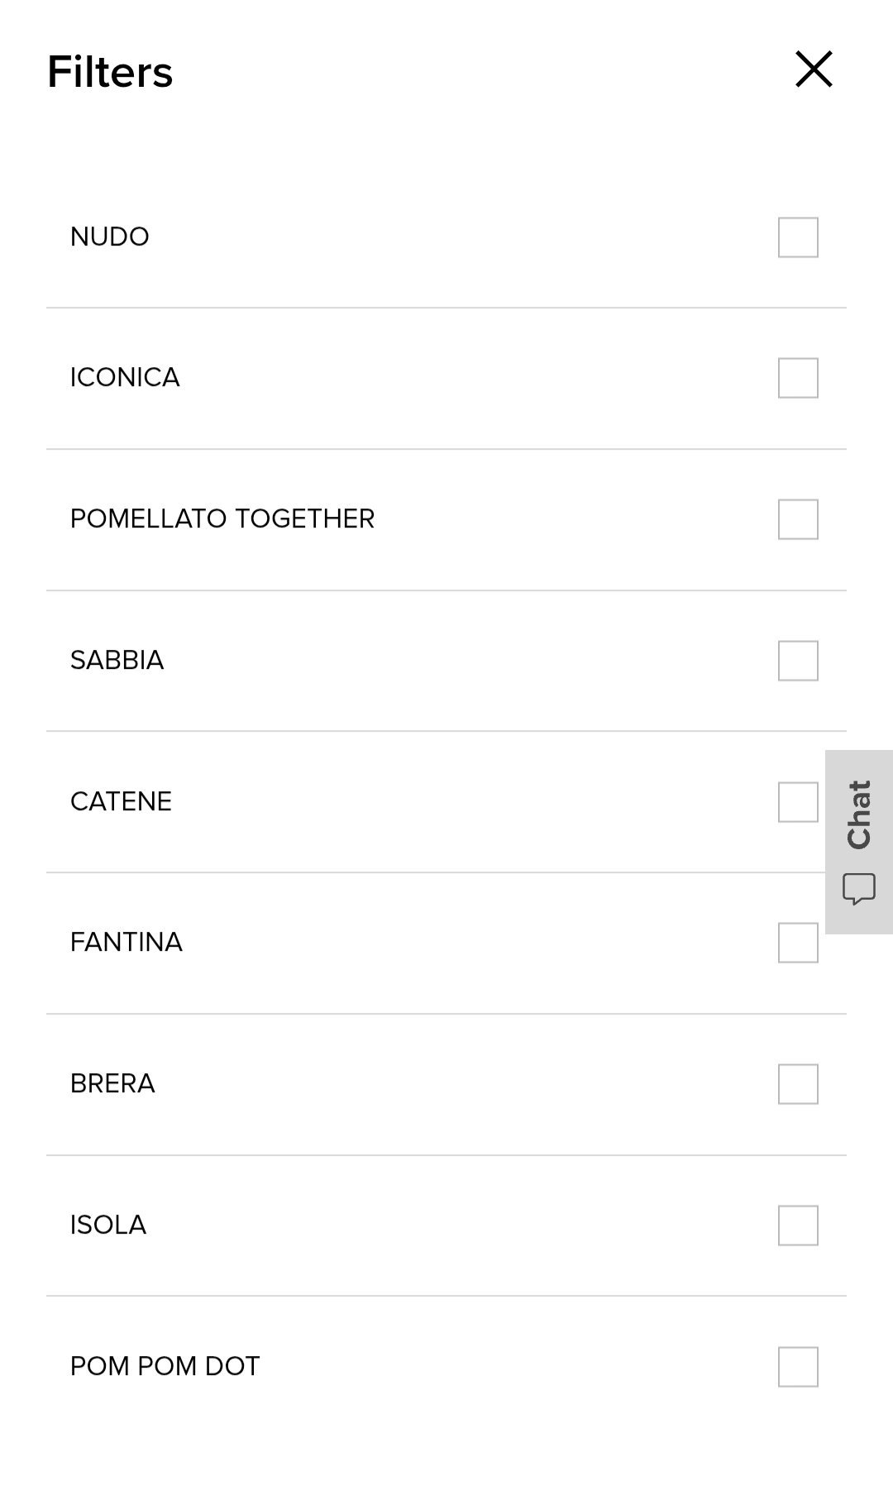This screenshot has width=893, height=1495.
Task: Select the ICONICA label text
Action: [125, 378]
